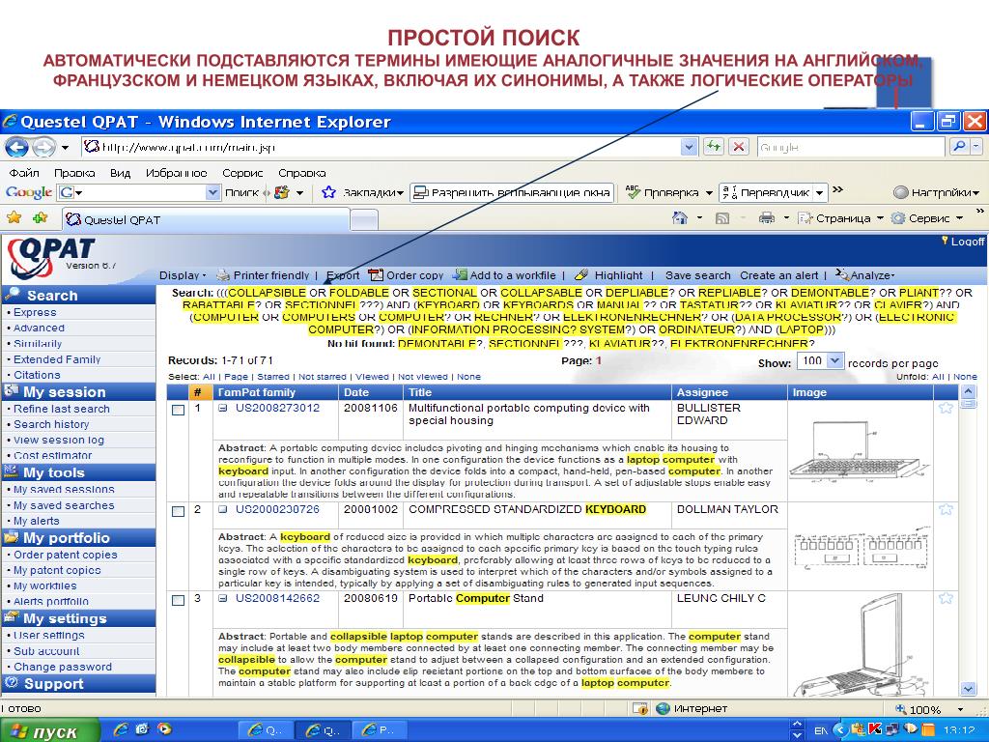Check the box for record 3

[x=179, y=600]
